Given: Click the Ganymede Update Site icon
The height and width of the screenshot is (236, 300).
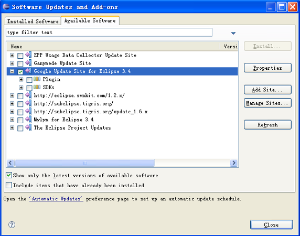Looking at the screenshot, I should coord(28,63).
